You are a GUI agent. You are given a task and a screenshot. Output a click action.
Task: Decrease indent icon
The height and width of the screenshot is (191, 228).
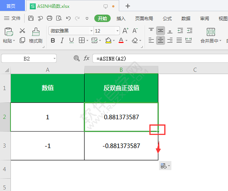pyautogui.click(x=180, y=30)
